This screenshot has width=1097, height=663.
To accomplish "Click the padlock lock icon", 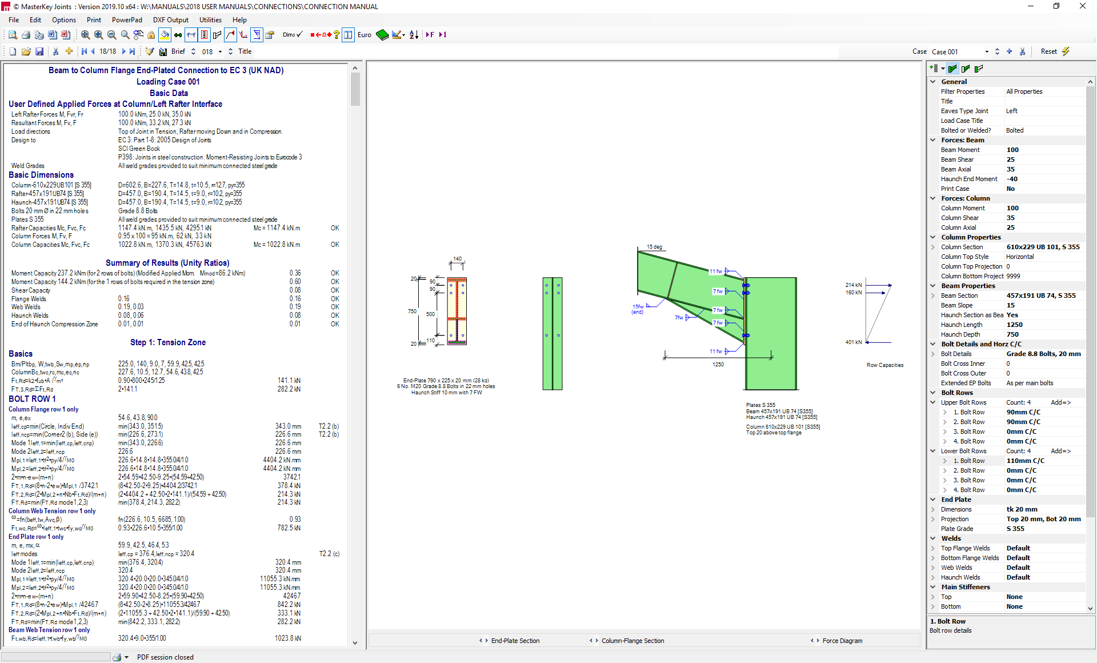I will (151, 35).
